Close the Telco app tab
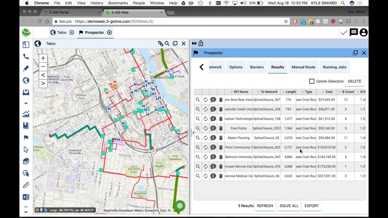The height and width of the screenshot is (218, 388). coord(72,32)
